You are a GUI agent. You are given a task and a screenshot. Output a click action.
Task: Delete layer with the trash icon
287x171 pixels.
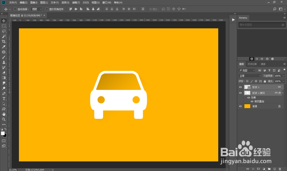click(280, 169)
